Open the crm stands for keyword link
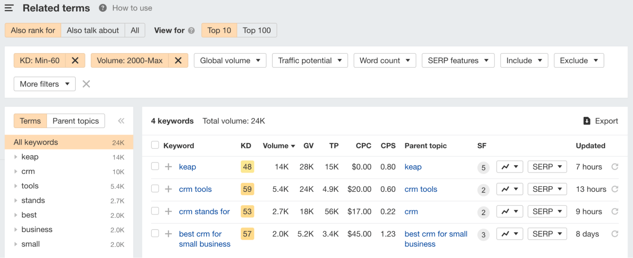The width and height of the screenshot is (633, 258). 204,211
